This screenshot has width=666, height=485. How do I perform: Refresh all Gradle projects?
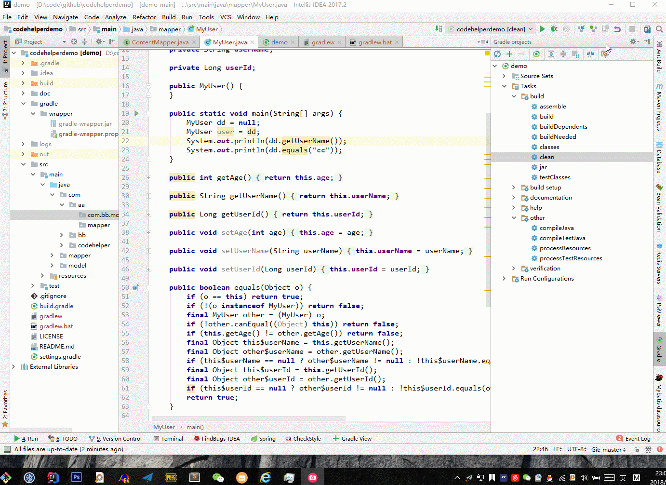pyautogui.click(x=497, y=54)
